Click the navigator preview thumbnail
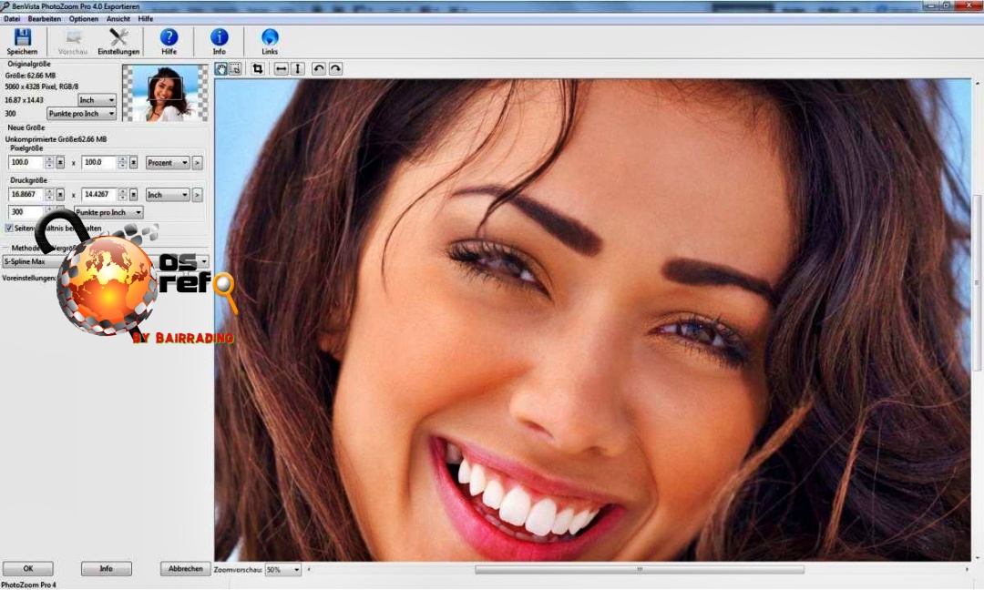The image size is (984, 590). (x=165, y=93)
